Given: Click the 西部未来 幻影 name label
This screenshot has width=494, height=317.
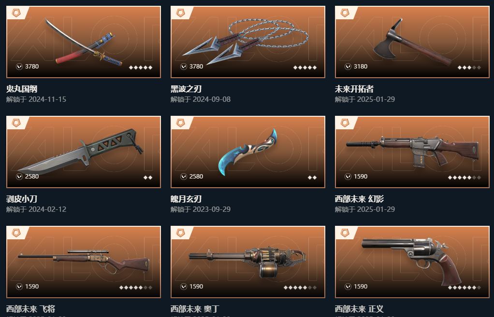Looking at the screenshot, I should click(359, 199).
